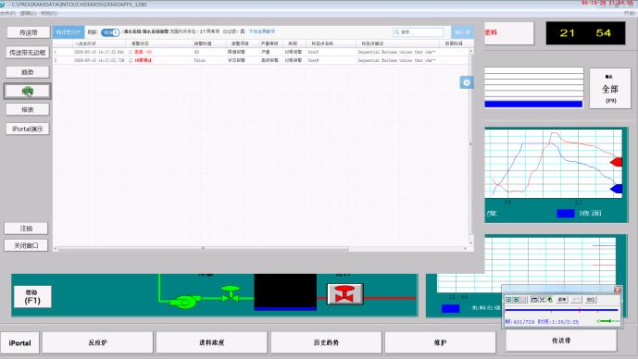Click the highlighted alarm sidebar button
Screen dimensions: 638x359
click(x=28, y=91)
